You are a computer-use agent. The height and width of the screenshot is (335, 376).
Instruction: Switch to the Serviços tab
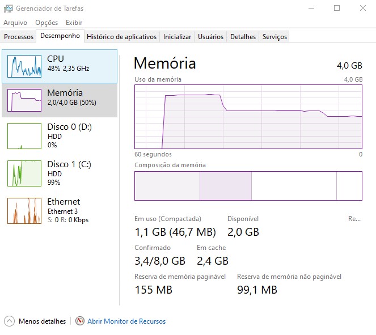[275, 37]
